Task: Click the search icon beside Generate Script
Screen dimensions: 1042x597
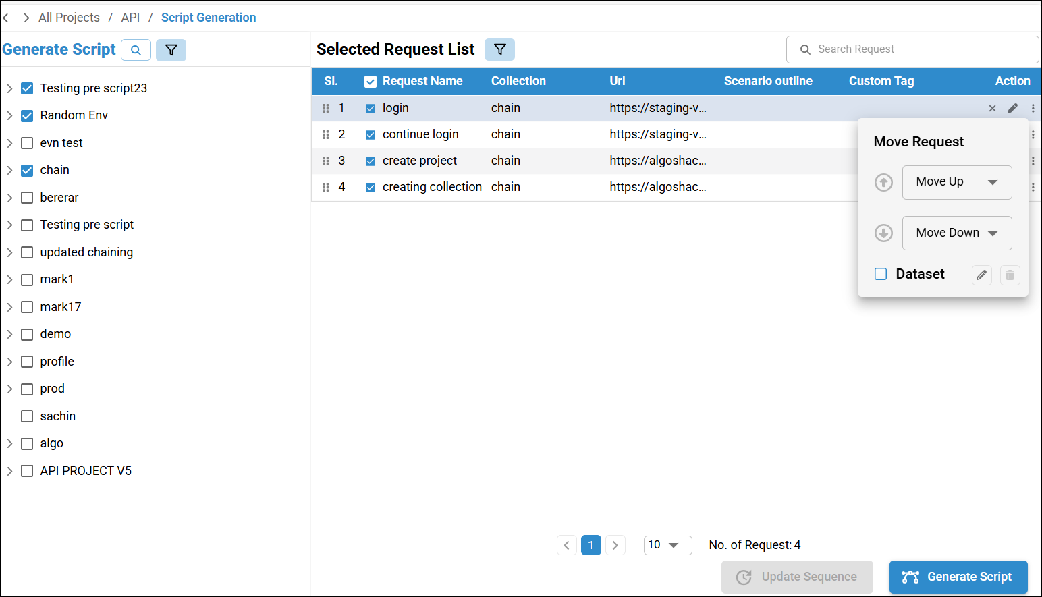Action: point(136,50)
